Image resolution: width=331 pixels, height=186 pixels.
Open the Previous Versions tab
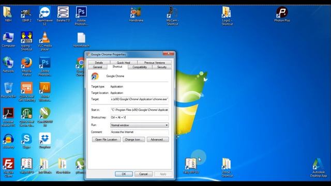154,63
